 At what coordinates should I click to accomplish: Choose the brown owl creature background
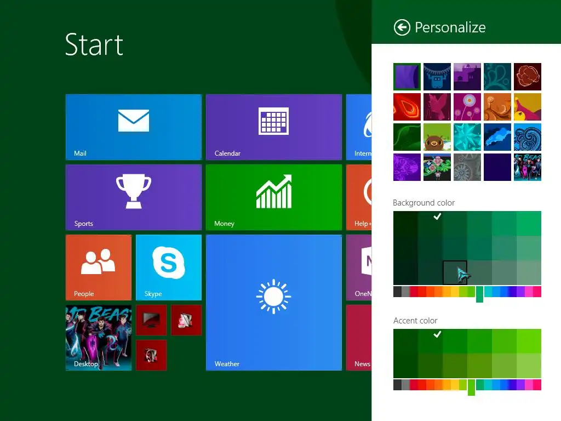(437, 137)
